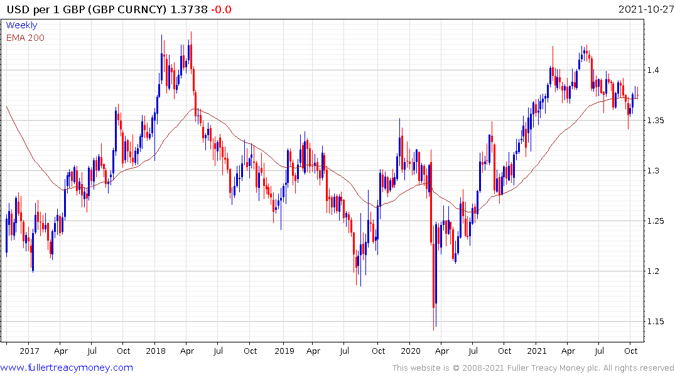Select the 2021-10-27 date label
This screenshot has width=675, height=377.
tap(645, 9)
